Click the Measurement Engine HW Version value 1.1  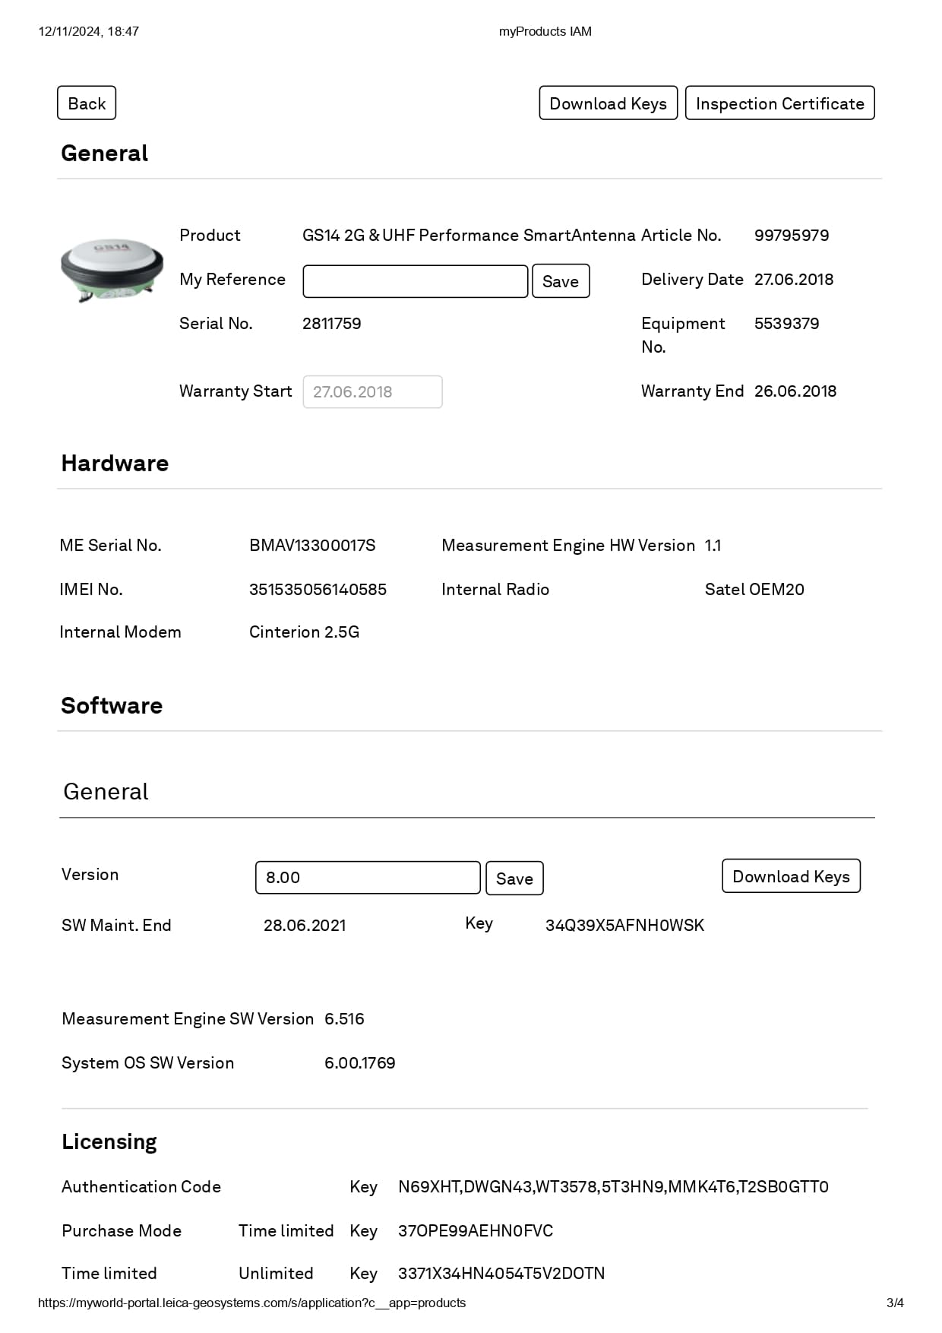pyautogui.click(x=713, y=546)
